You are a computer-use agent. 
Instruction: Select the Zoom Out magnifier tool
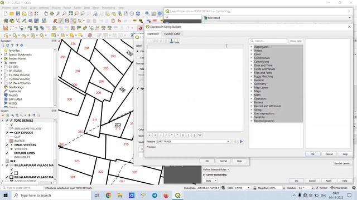click(x=65, y=14)
